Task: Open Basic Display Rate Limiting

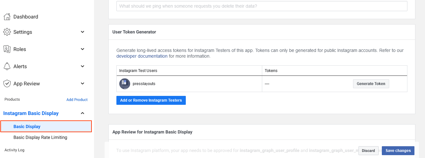Action: click(x=40, y=138)
